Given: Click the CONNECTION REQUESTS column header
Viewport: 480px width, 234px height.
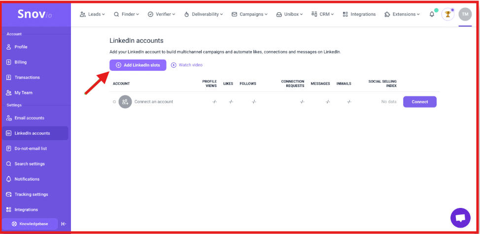Looking at the screenshot, I should (293, 84).
